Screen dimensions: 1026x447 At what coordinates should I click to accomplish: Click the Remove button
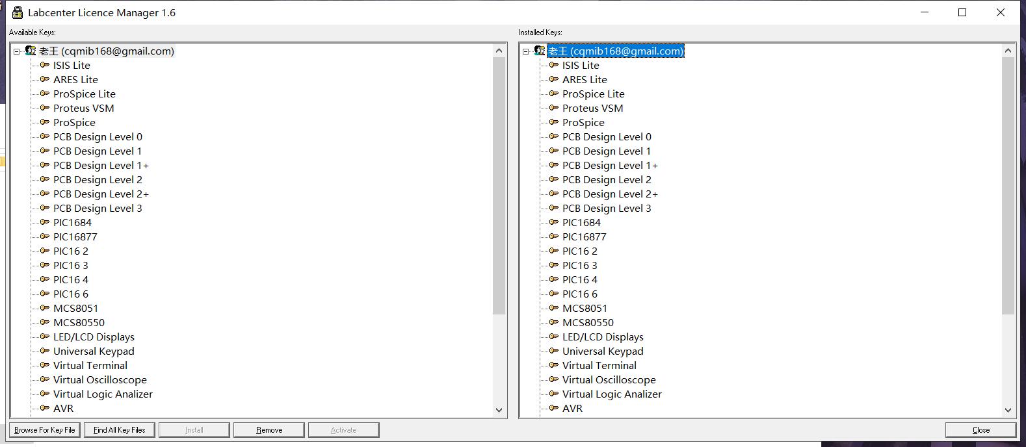tap(269, 430)
